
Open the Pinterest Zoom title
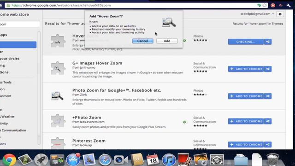click(x=89, y=141)
